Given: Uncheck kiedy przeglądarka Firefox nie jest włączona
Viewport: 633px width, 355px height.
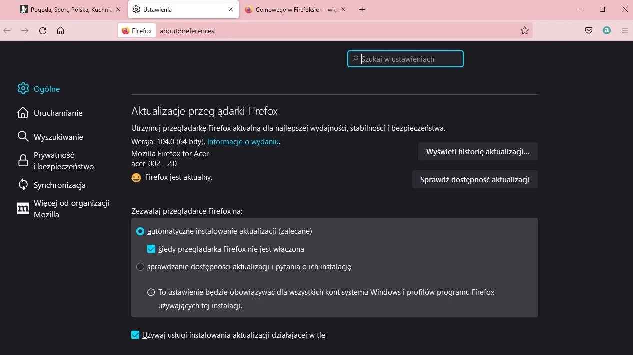Looking at the screenshot, I should point(151,249).
